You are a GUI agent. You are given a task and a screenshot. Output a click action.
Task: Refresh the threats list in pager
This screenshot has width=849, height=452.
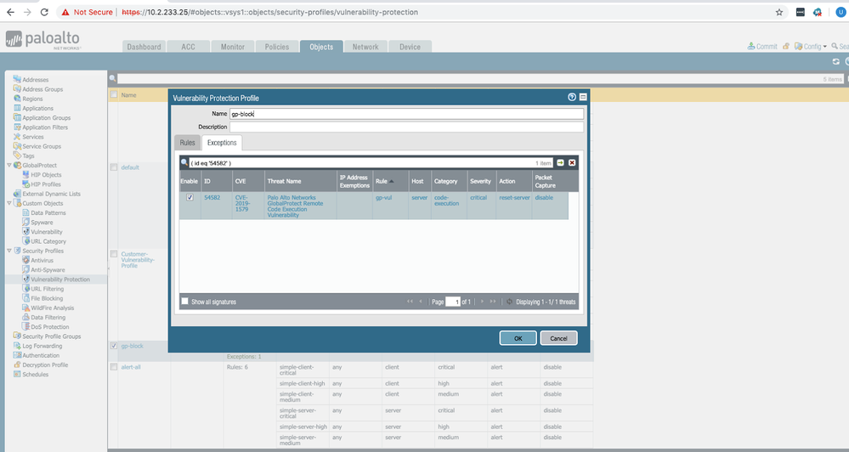pyautogui.click(x=509, y=302)
